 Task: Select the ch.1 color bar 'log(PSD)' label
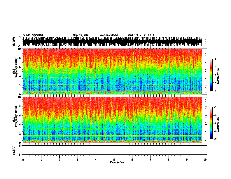point(218,76)
